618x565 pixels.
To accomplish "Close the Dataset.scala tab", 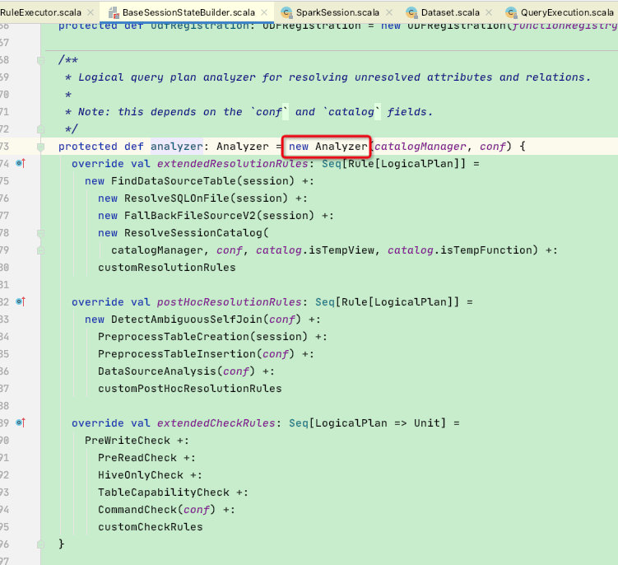I will 489,12.
